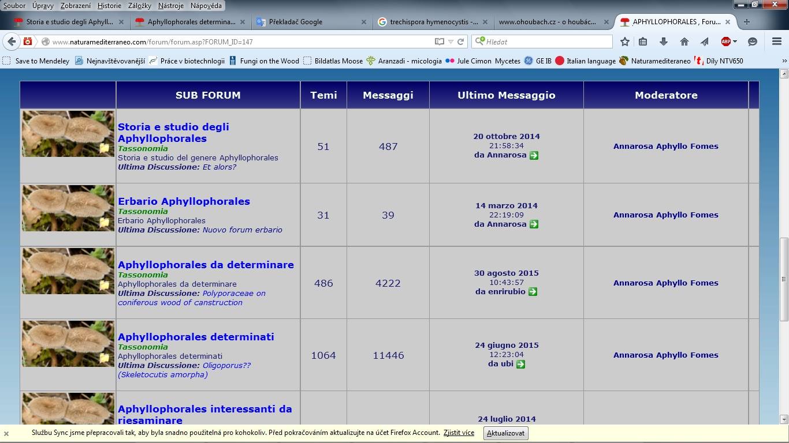Open the bookmarks list icon

point(643,42)
